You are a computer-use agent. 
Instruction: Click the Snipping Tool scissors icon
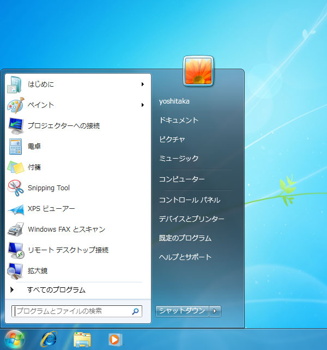(16, 188)
